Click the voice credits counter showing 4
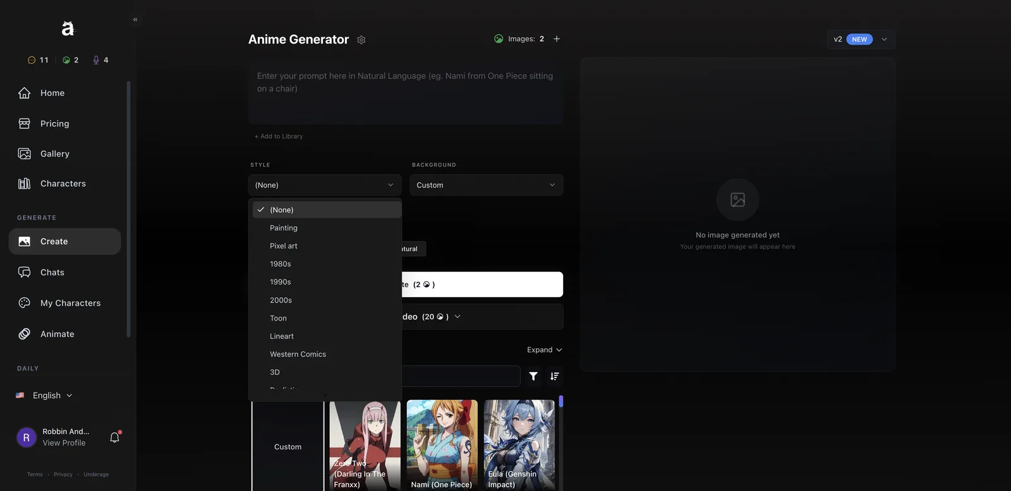The width and height of the screenshot is (1011, 491). click(100, 60)
